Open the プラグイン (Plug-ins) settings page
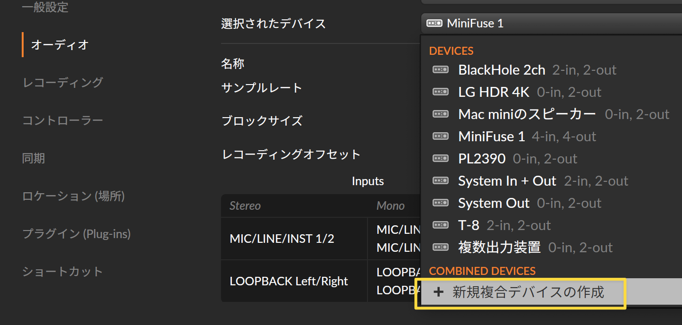This screenshot has height=325, width=682. pyautogui.click(x=77, y=234)
